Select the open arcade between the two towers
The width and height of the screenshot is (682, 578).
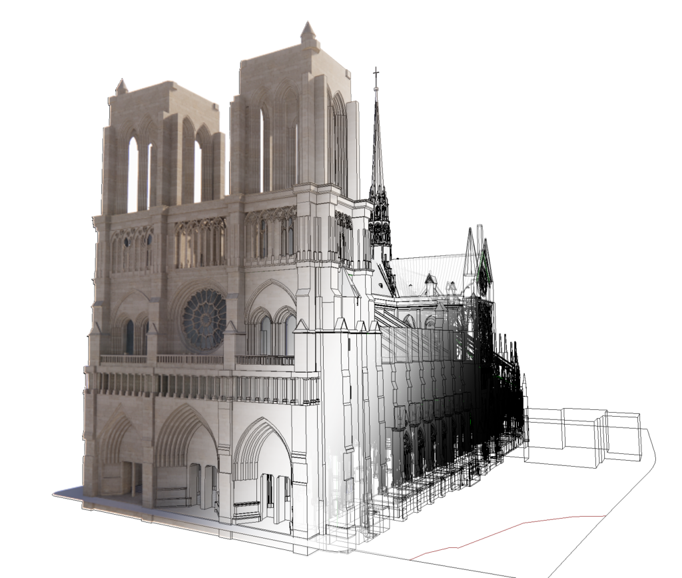point(200,241)
